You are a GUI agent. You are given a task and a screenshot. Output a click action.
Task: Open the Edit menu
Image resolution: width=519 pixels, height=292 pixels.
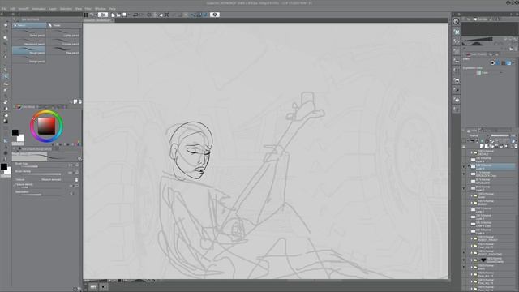point(13,9)
